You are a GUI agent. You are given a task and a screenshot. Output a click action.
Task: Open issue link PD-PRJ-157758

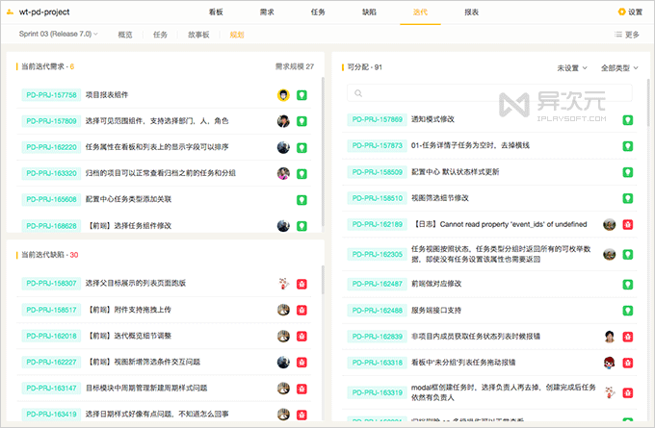click(51, 95)
